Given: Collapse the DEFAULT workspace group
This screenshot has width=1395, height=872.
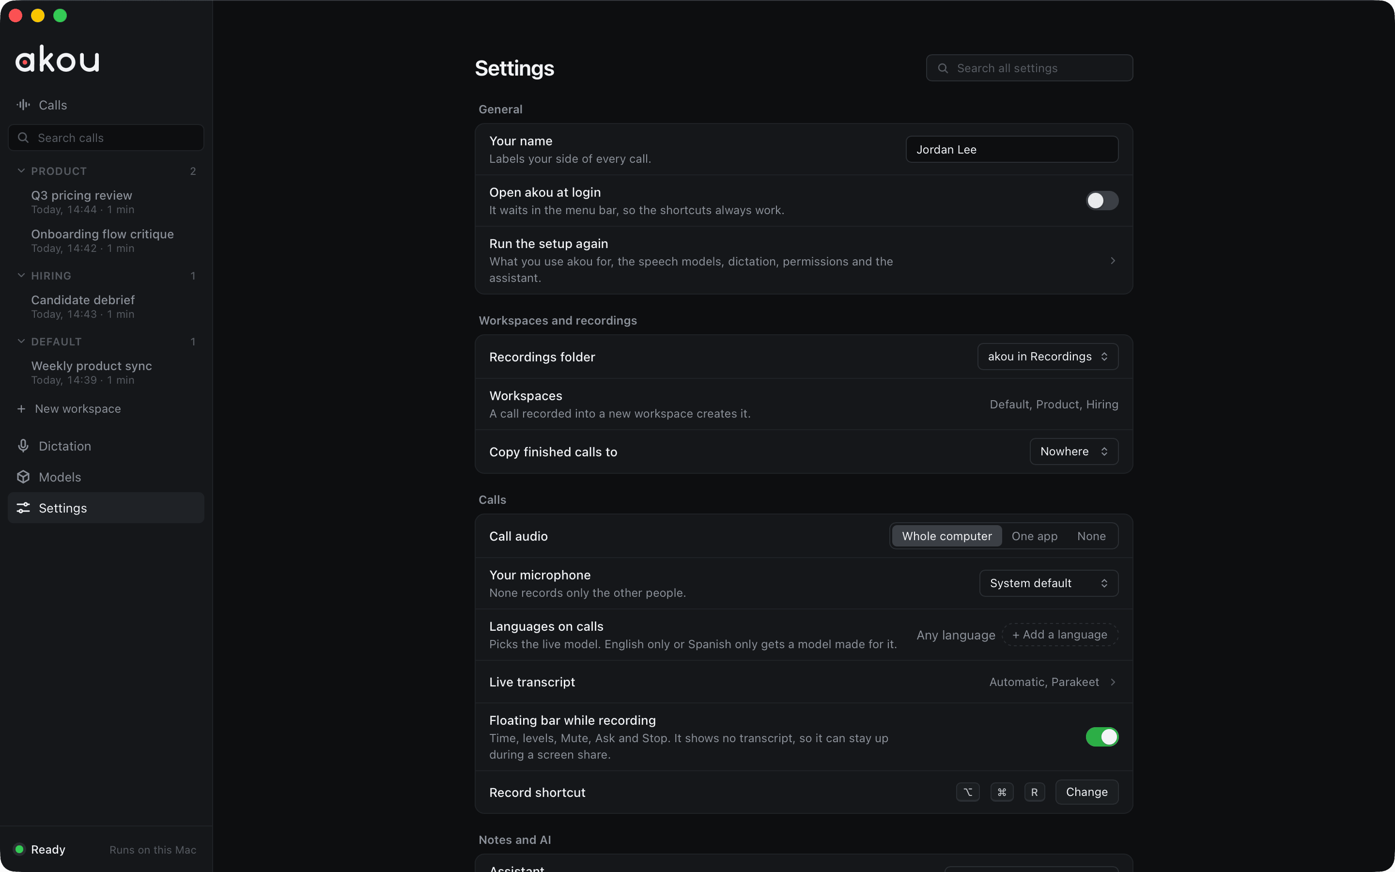Looking at the screenshot, I should (21, 341).
